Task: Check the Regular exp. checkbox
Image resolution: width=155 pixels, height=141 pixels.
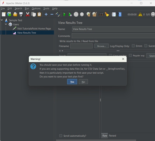Action: click(130, 55)
